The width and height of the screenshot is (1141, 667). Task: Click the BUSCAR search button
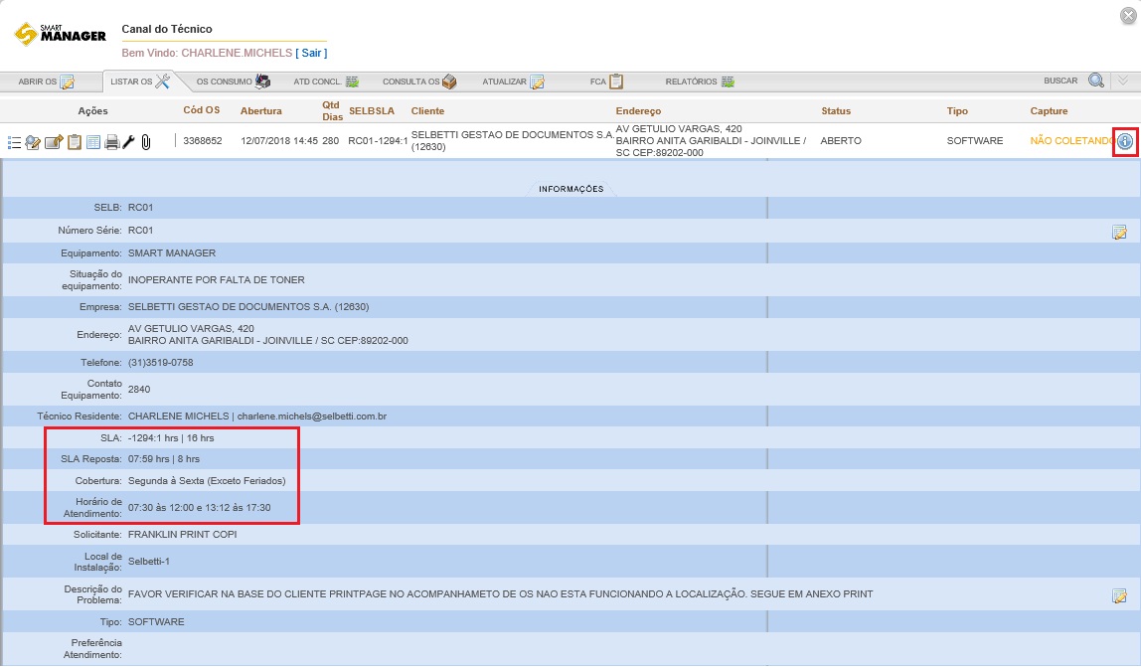1074,81
